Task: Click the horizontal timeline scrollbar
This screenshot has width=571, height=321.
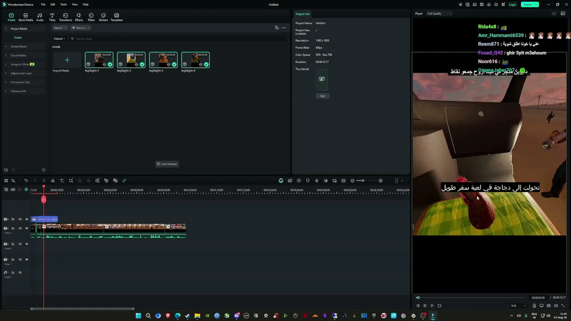Action: click(83, 309)
